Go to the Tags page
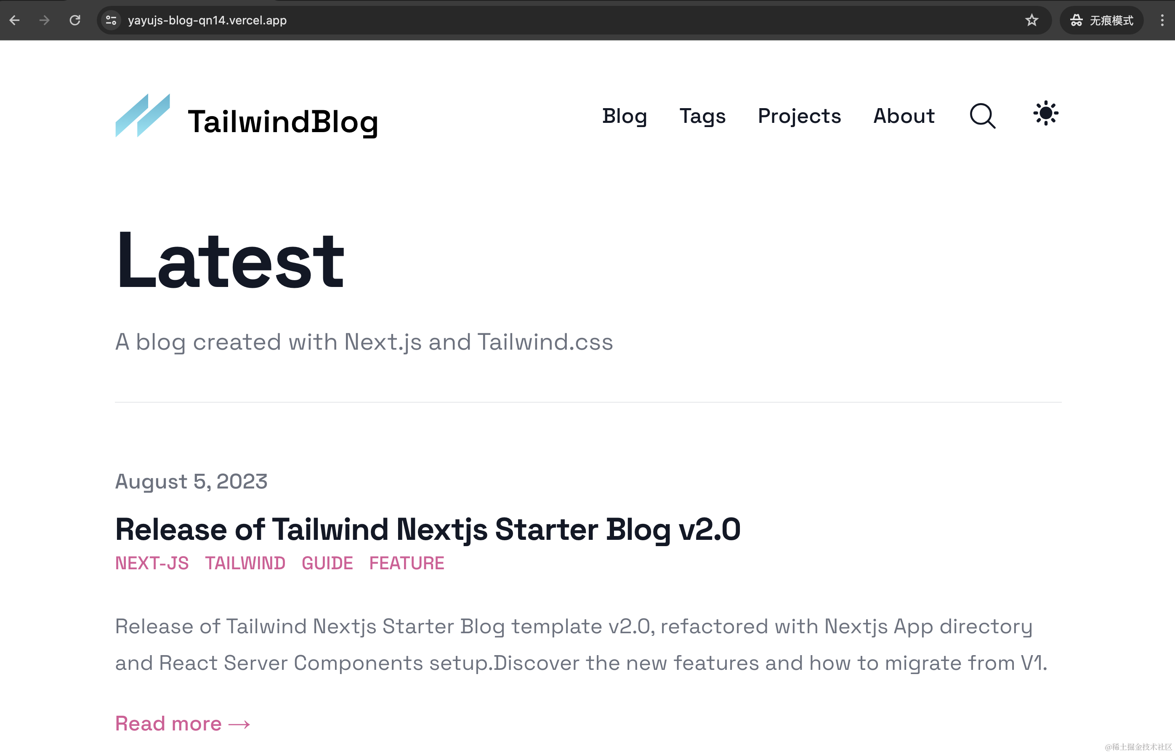 click(x=702, y=116)
